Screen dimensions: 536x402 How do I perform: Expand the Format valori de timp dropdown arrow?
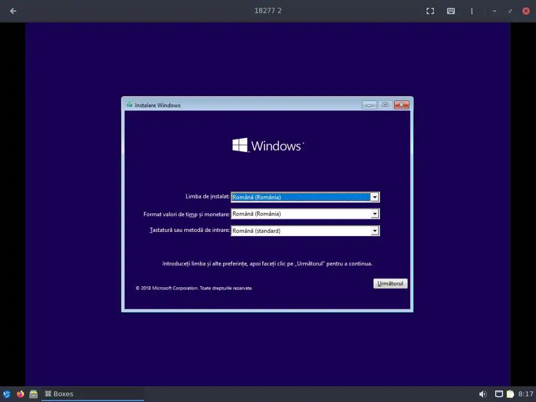pyautogui.click(x=375, y=214)
